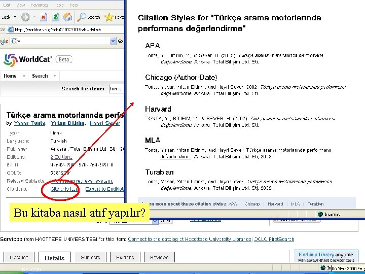Screen dimensions: 365x274
Task: Click the Home house icon in toolbar
Action: (67, 17)
